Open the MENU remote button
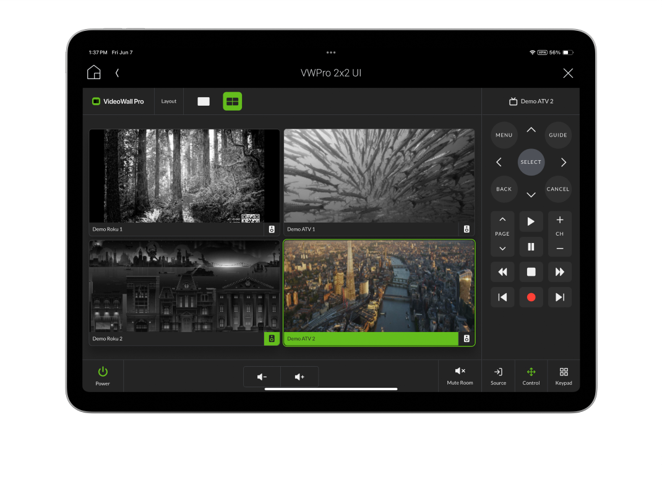The height and width of the screenshot is (496, 662). click(x=504, y=135)
